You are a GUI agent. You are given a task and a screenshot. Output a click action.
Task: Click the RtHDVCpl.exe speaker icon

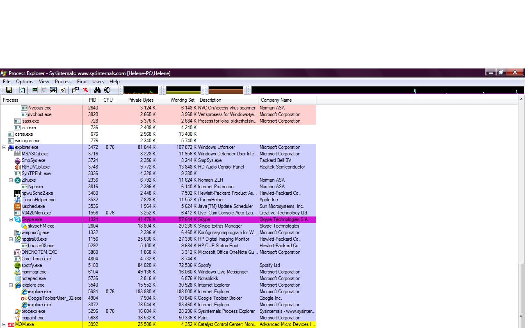tap(18, 167)
